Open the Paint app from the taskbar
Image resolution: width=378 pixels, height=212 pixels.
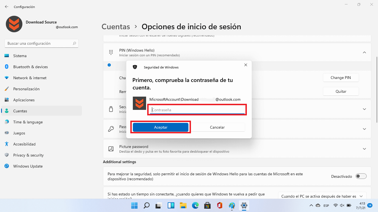(x=232, y=205)
